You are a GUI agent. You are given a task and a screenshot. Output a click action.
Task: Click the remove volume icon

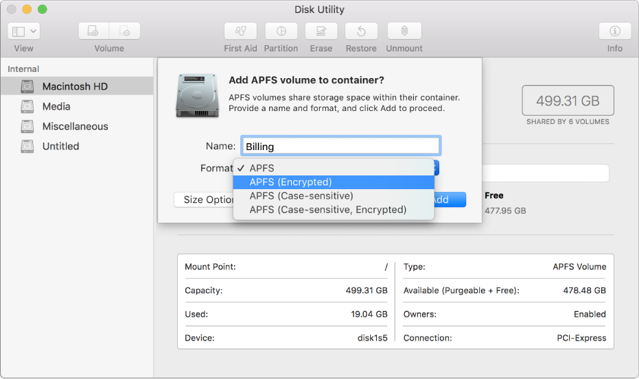point(124,32)
